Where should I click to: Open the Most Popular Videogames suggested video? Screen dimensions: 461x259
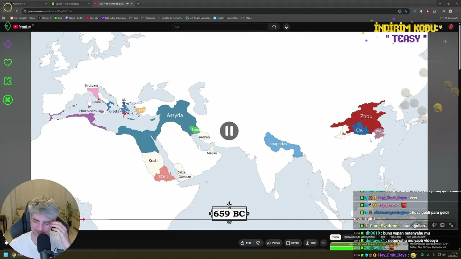[429, 245]
